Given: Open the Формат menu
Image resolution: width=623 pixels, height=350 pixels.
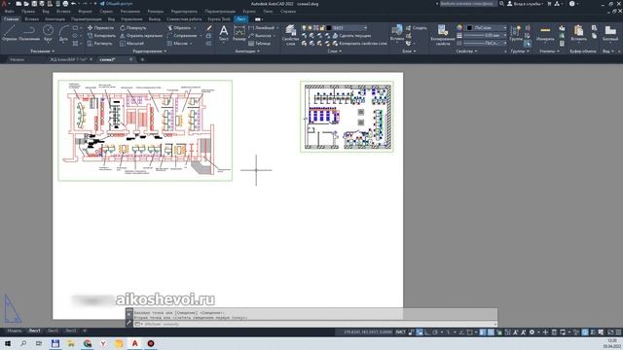Looking at the screenshot, I should point(85,12).
